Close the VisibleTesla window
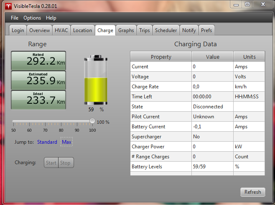Screen dimensions: 275x205 click(263, 5)
